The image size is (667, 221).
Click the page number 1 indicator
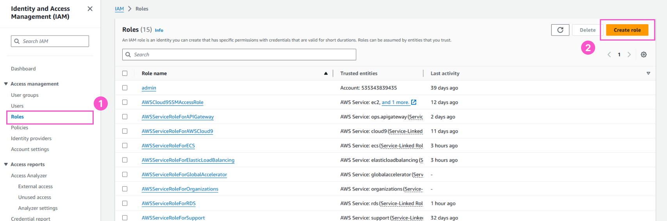(619, 55)
